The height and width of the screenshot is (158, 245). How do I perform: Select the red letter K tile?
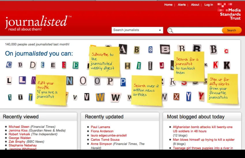[216, 65]
